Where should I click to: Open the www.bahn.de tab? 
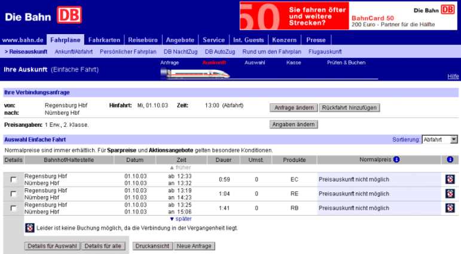[x=23, y=40]
